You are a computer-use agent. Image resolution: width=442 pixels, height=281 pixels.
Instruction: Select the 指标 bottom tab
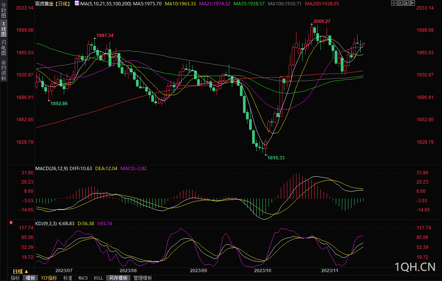[15, 278]
